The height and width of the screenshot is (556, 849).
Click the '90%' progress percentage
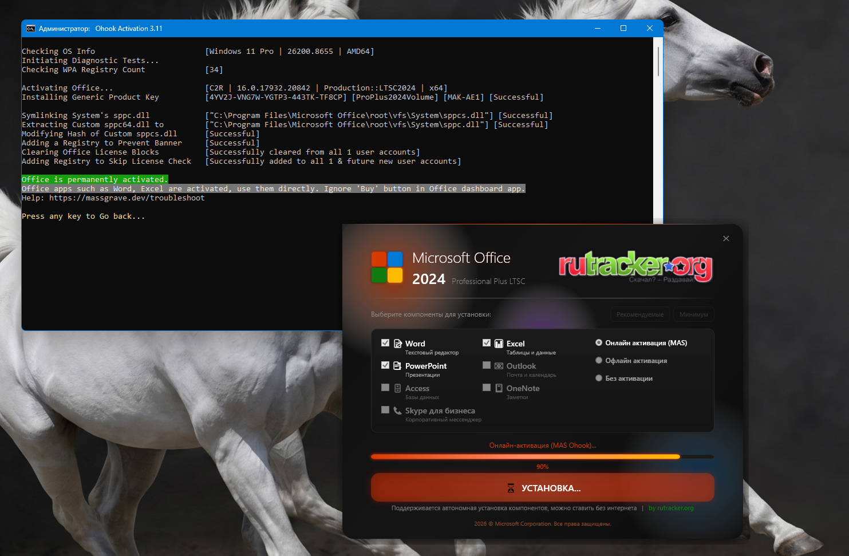point(543,467)
